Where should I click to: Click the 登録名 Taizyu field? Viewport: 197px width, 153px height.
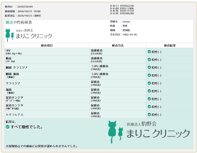pyautogui.click(x=120, y=22)
